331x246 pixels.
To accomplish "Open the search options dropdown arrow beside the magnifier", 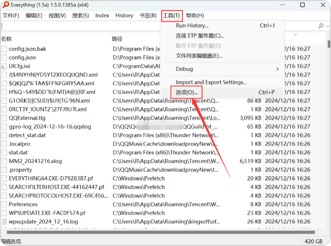I will (x=328, y=26).
